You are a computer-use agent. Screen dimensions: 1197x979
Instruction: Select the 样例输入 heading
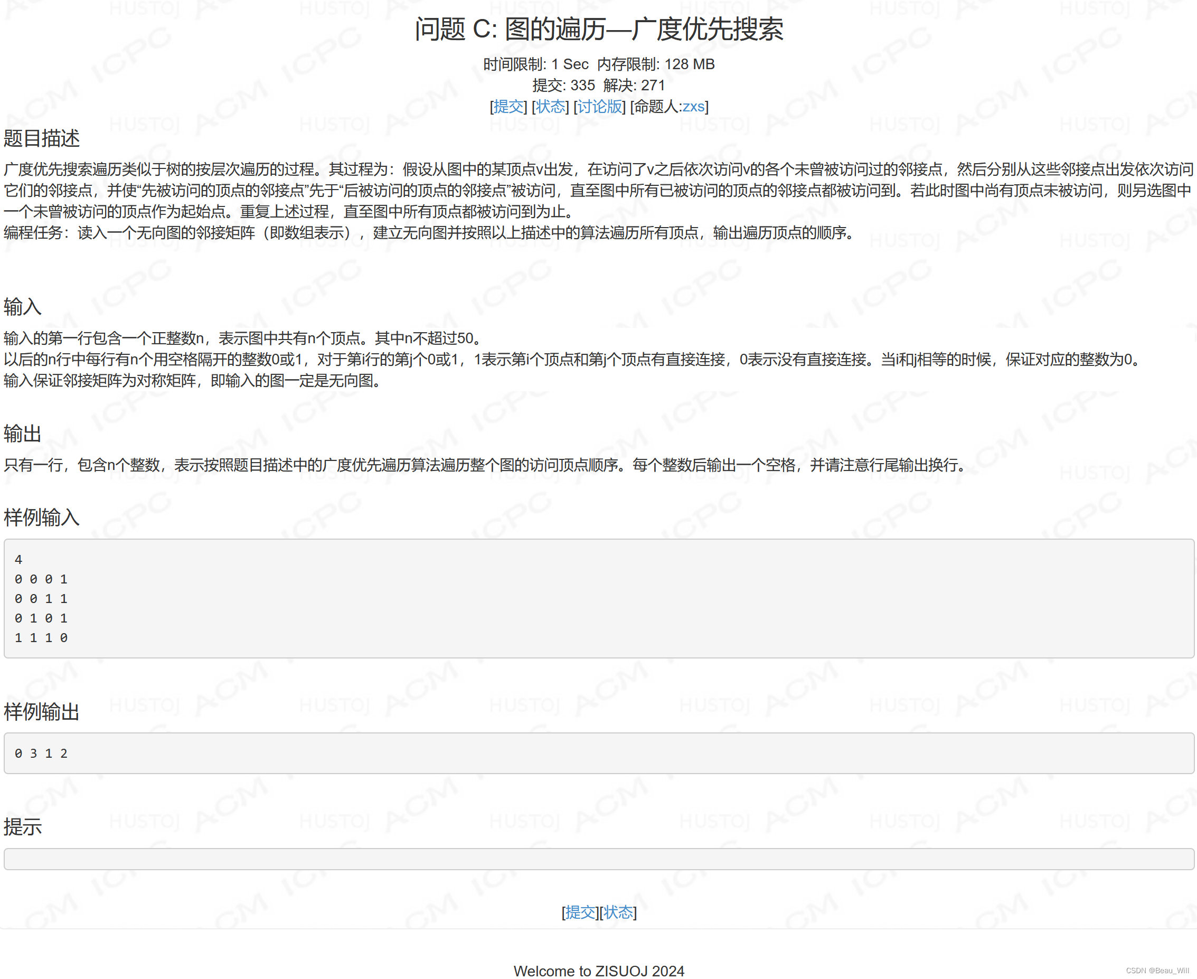click(42, 517)
